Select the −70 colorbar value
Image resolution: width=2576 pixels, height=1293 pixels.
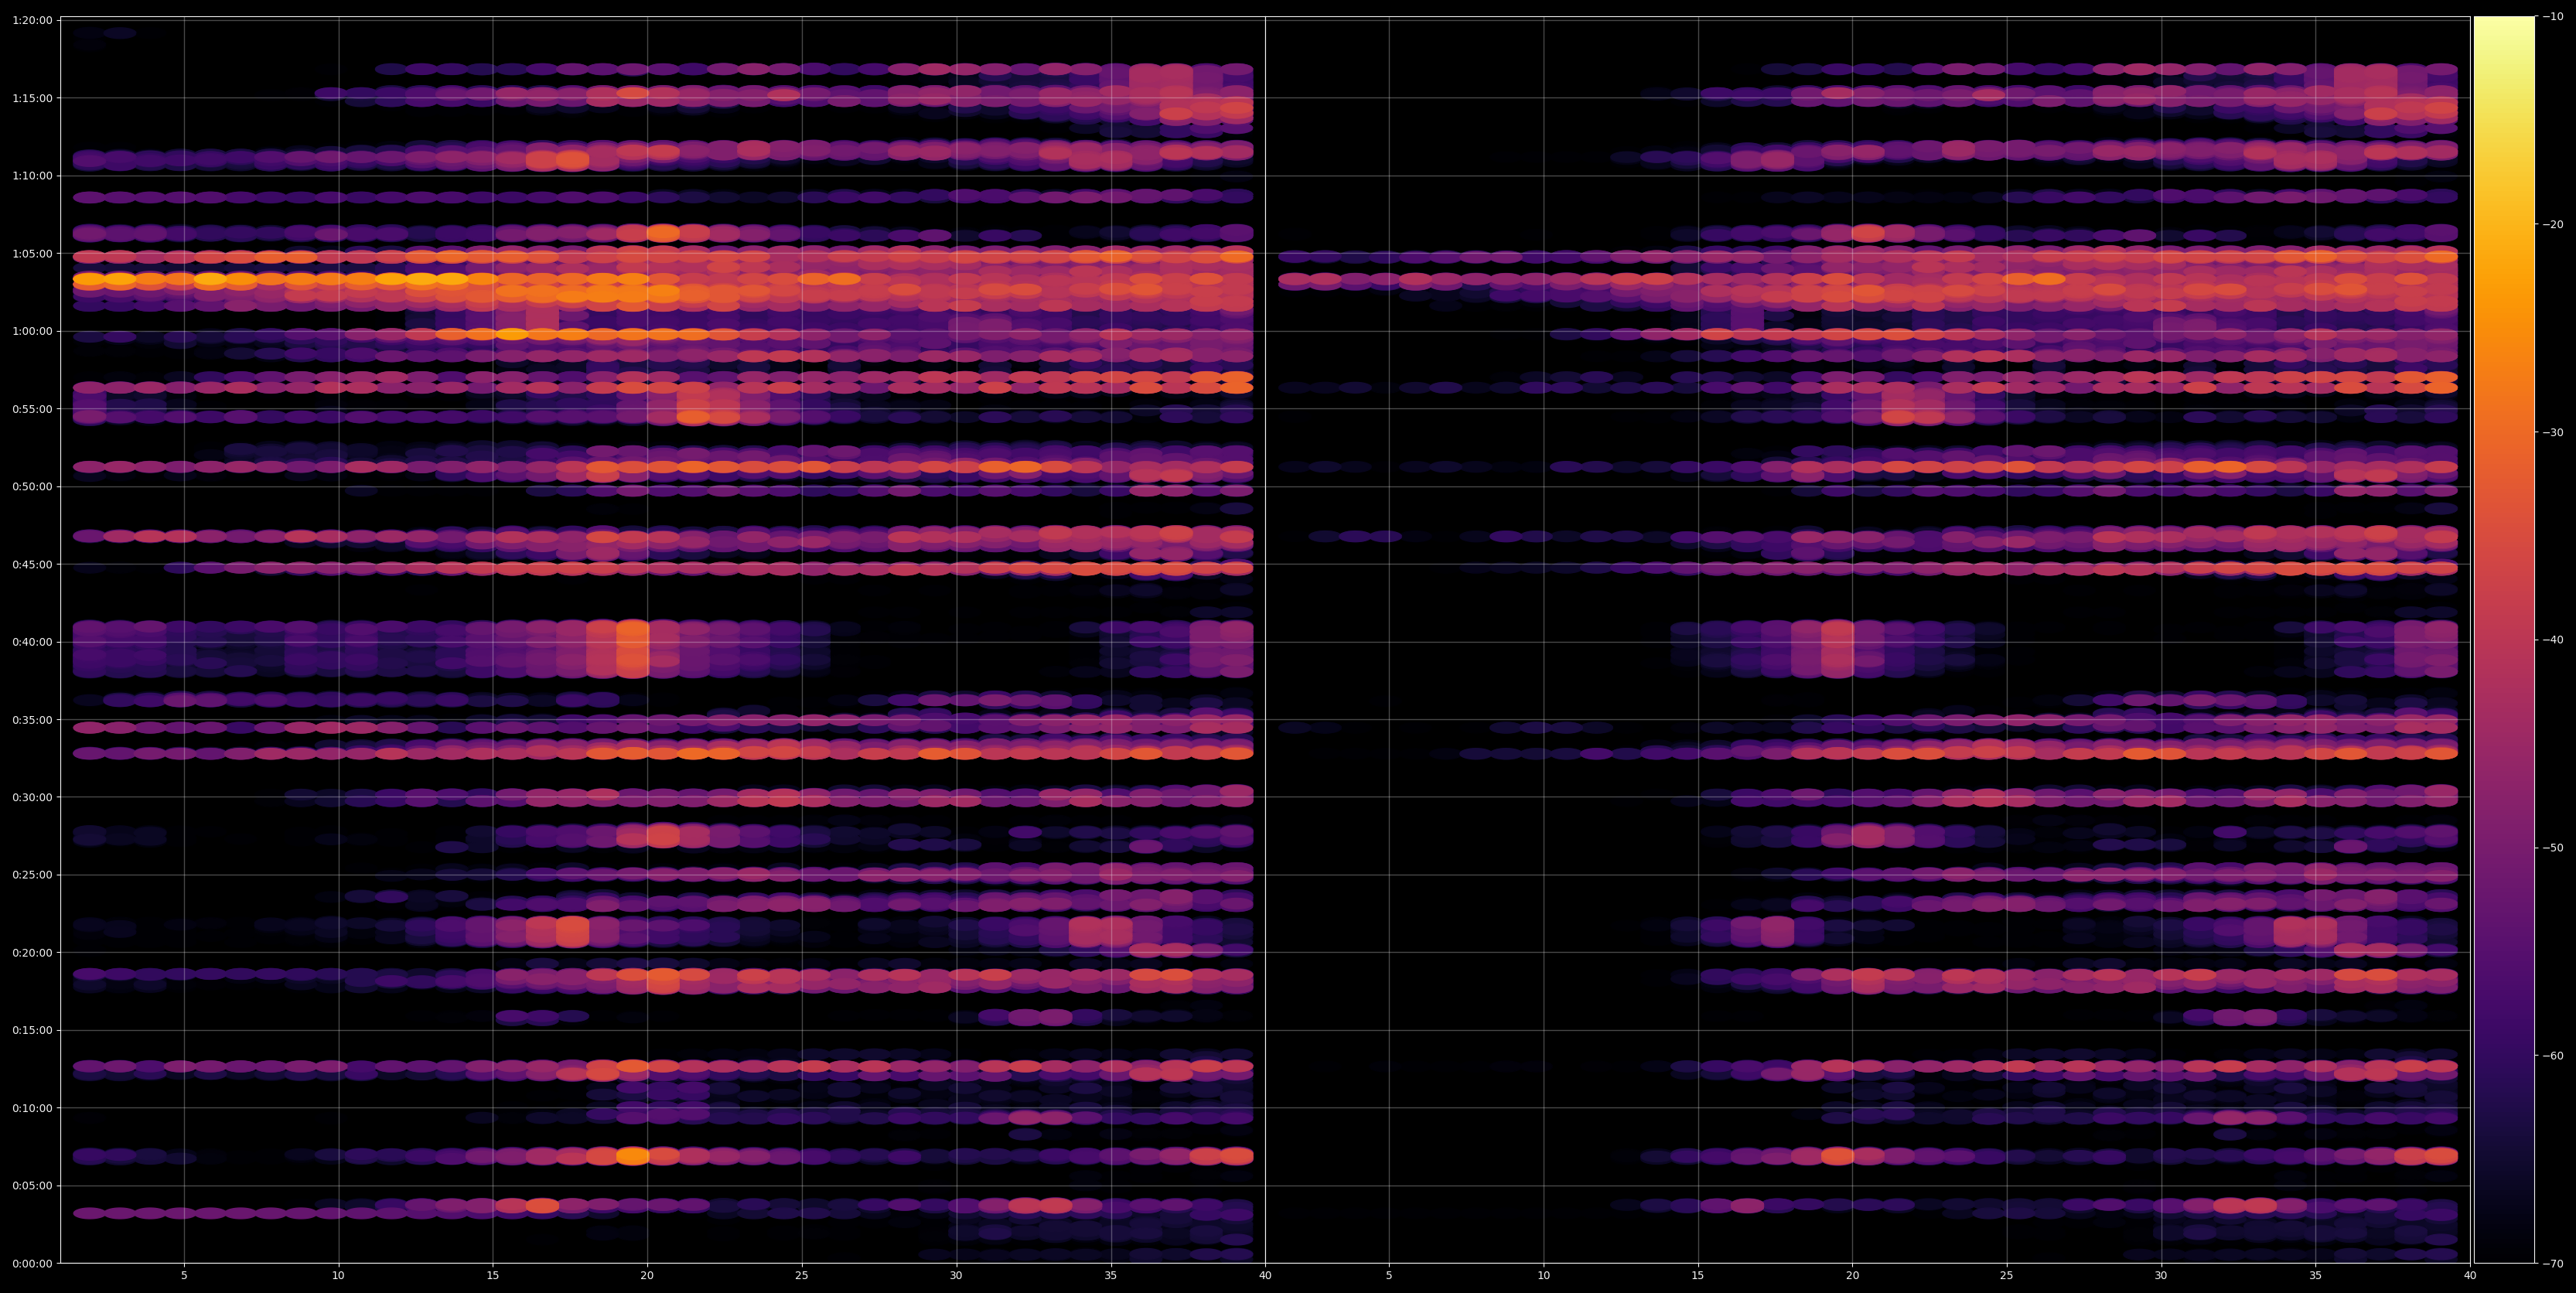point(2552,1264)
